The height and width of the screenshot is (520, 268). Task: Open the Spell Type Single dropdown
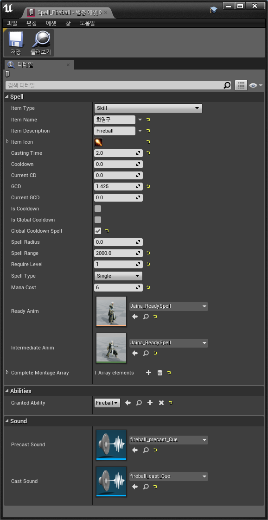coord(118,276)
